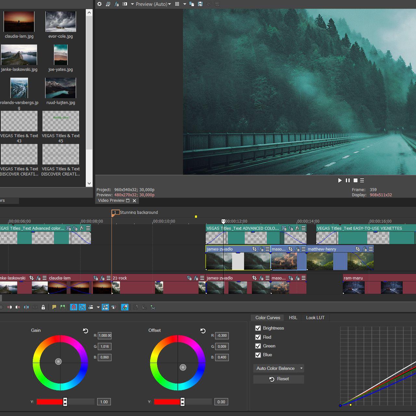Toggle automatic crossfades on the timeline toolbar
Viewport: 416px width, 416px height.
[x=82, y=307]
